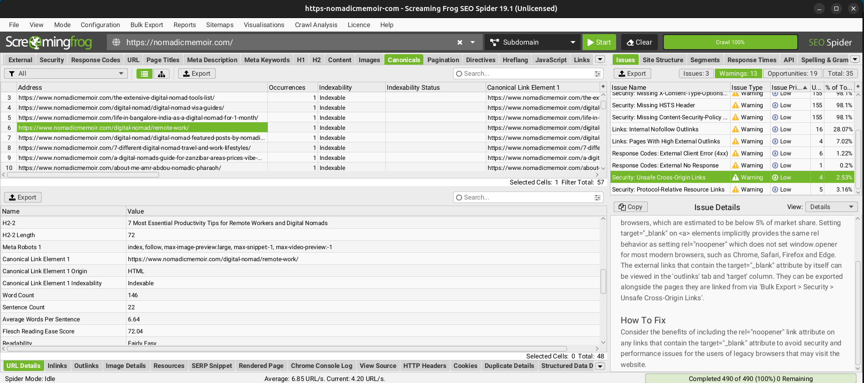Click Low icon on Pages With High External Outlinks row
The width and height of the screenshot is (864, 383).
(775, 141)
